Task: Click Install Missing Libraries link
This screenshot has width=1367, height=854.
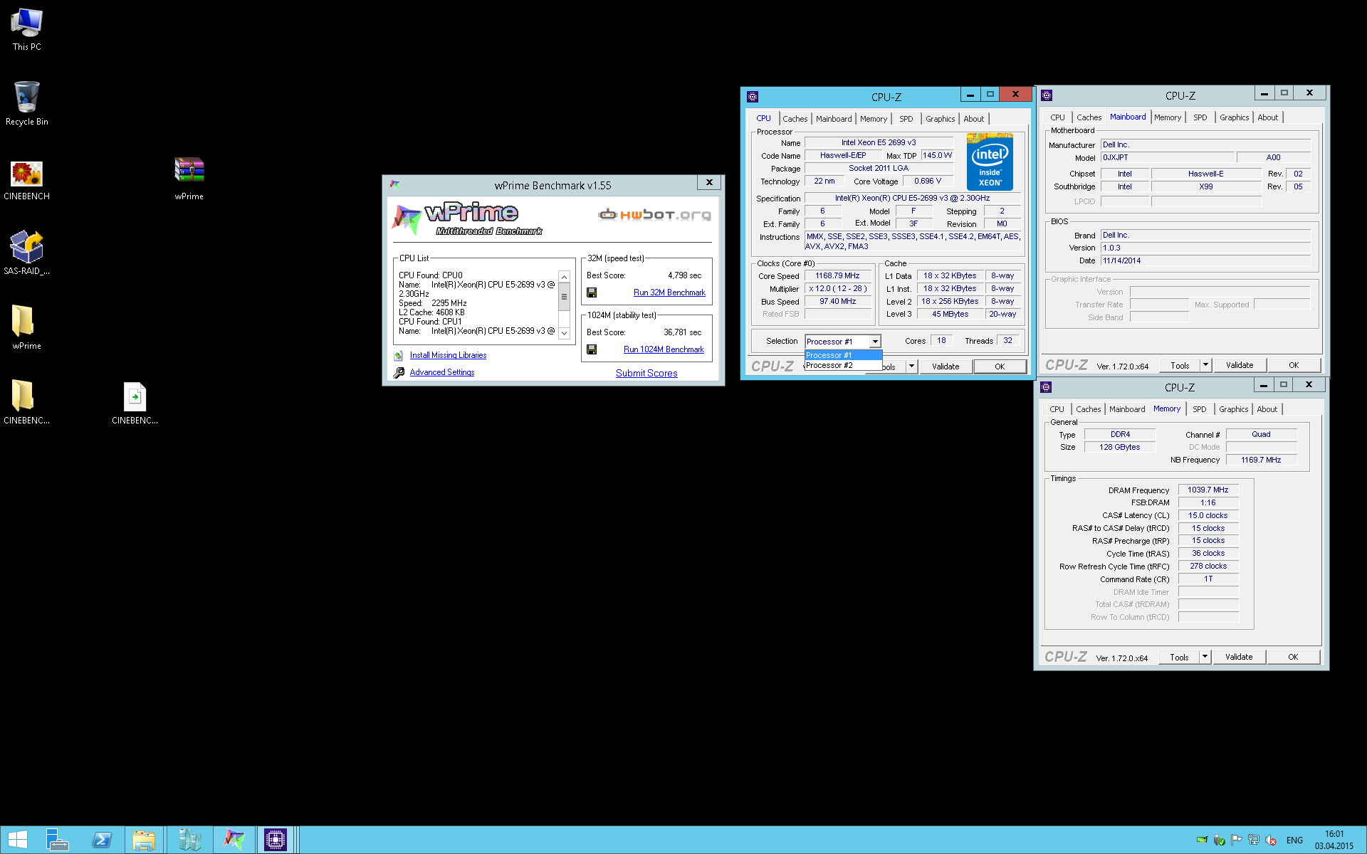Action: (448, 355)
